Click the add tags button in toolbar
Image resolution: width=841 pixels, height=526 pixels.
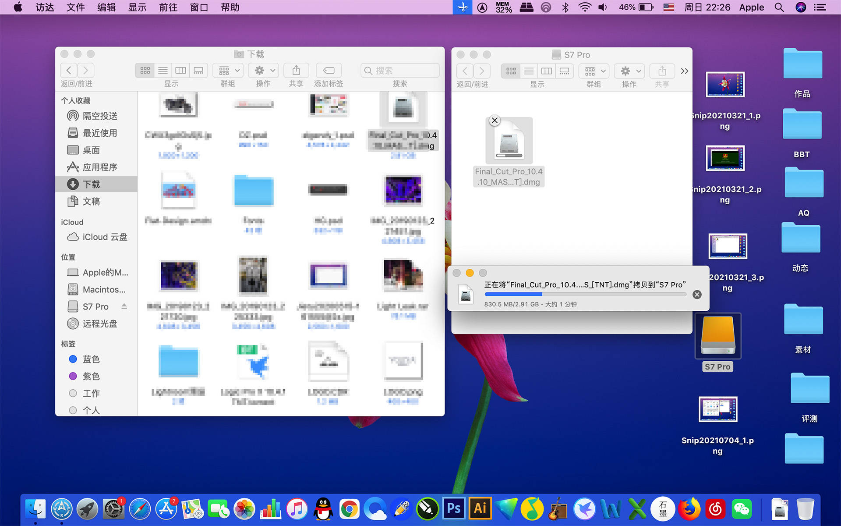pos(329,71)
